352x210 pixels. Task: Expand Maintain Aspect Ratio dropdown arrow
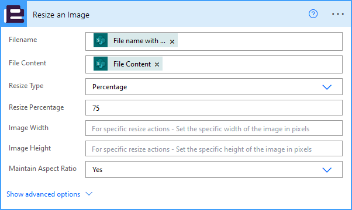pyautogui.click(x=327, y=170)
